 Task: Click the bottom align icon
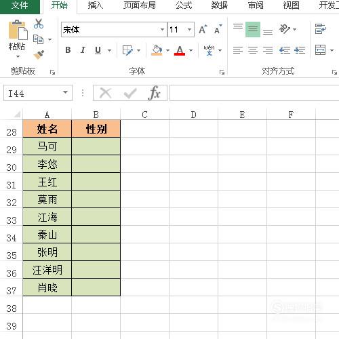tap(268, 32)
